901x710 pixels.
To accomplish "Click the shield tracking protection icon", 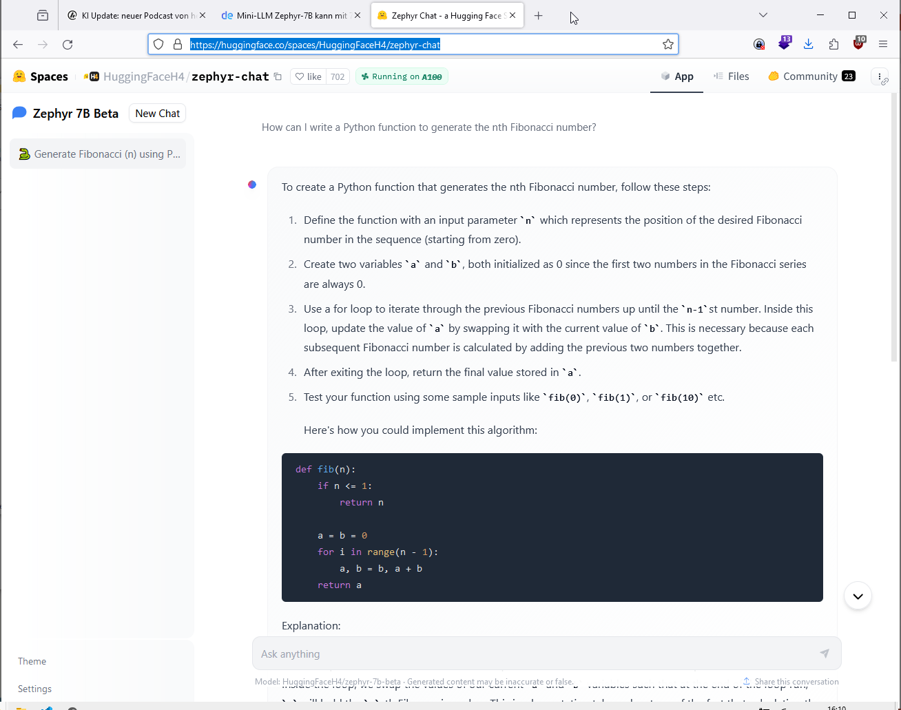I will pyautogui.click(x=159, y=44).
